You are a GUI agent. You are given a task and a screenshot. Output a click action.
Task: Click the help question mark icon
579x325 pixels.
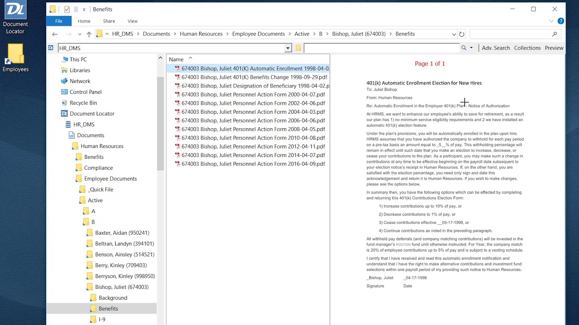561,21
